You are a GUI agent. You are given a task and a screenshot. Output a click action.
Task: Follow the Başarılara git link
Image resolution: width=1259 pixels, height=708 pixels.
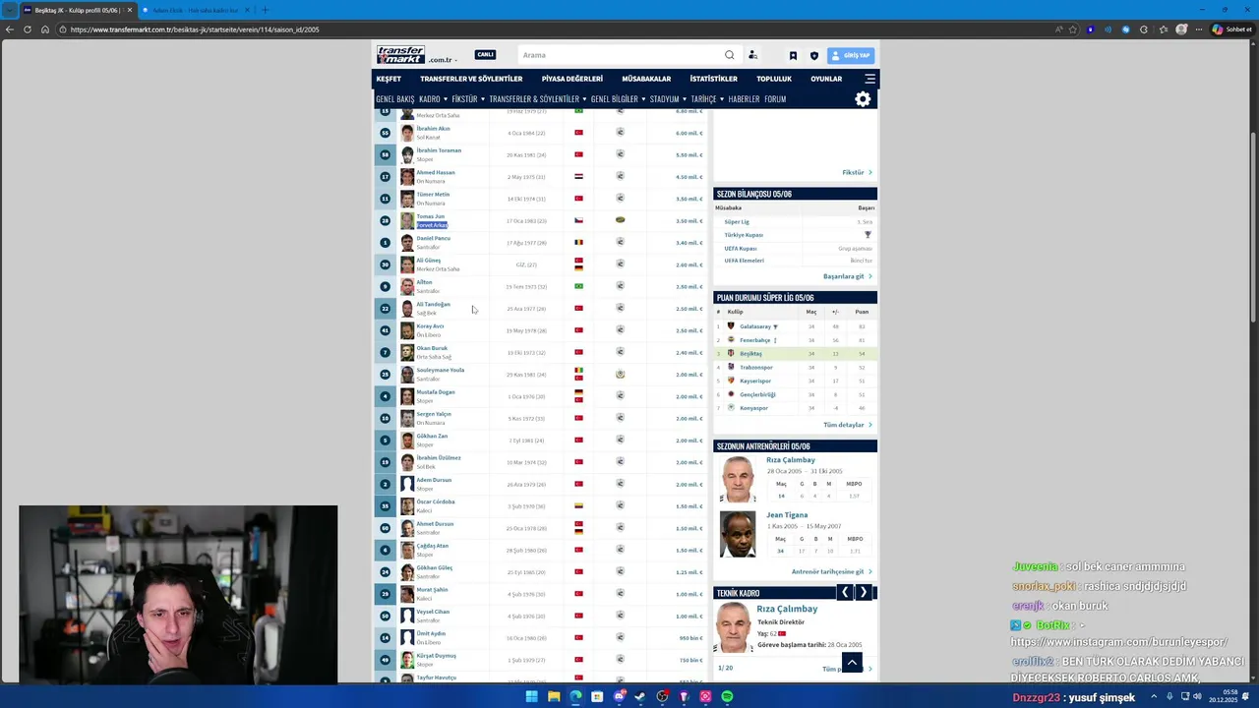847,276
